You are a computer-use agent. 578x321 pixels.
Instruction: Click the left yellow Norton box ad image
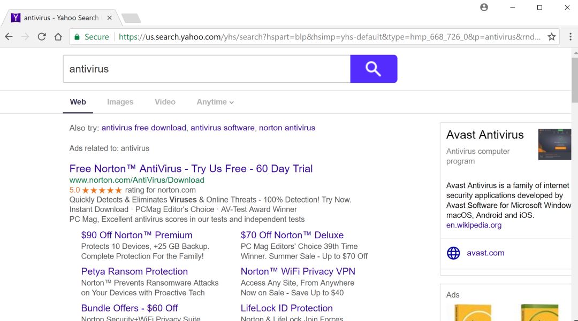[473, 312]
